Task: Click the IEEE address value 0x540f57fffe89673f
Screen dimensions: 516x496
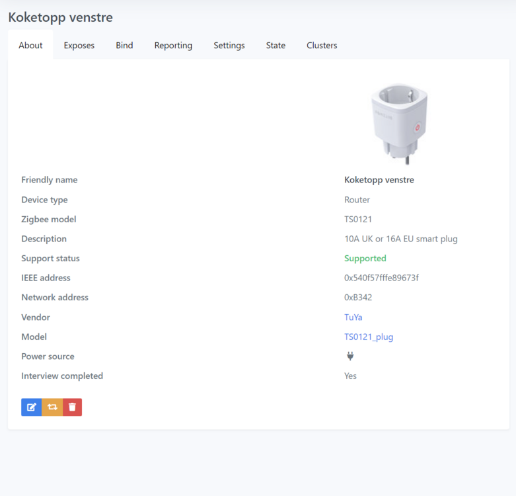Action: [381, 278]
